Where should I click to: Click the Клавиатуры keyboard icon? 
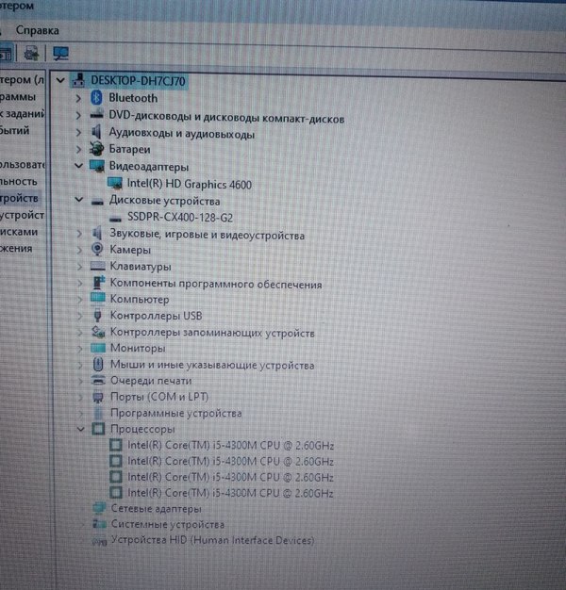(x=98, y=267)
